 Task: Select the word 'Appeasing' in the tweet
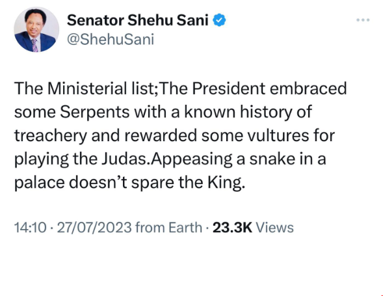[192, 159]
